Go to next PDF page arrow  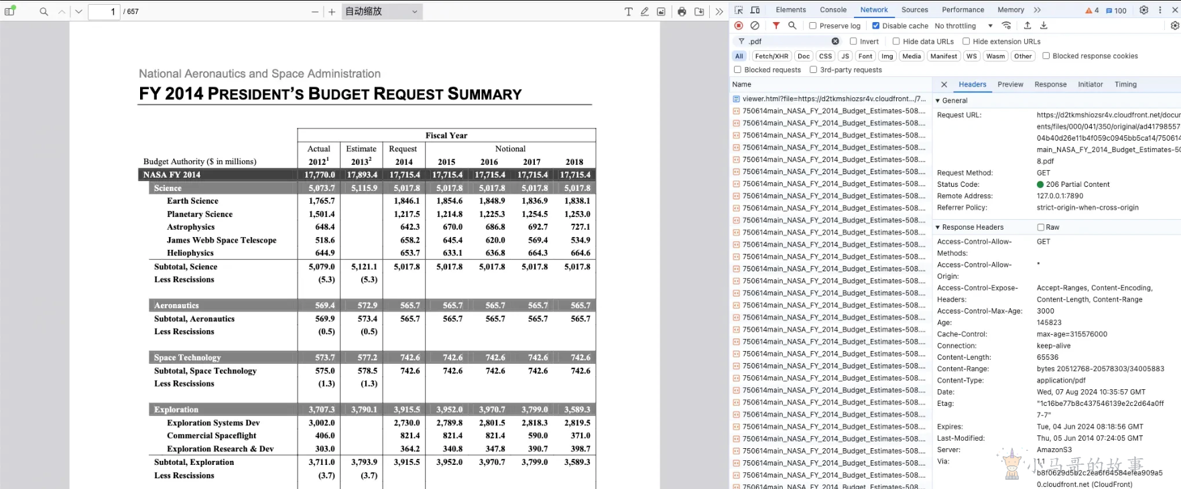coord(78,11)
